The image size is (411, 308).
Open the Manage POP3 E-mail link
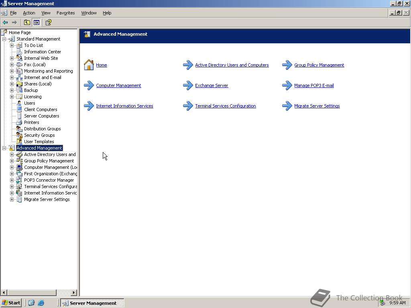(314, 85)
